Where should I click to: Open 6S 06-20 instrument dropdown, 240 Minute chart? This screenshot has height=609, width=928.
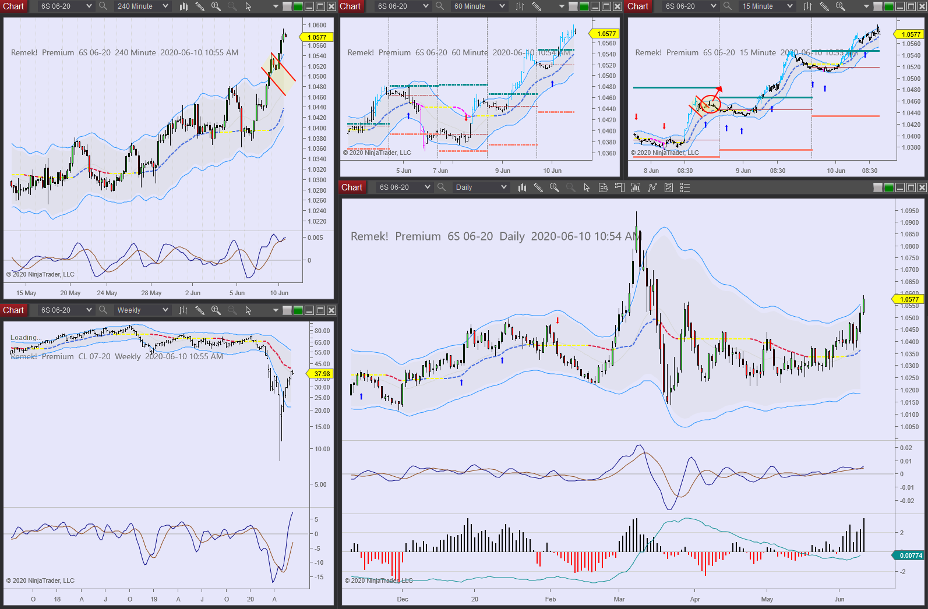(x=66, y=6)
